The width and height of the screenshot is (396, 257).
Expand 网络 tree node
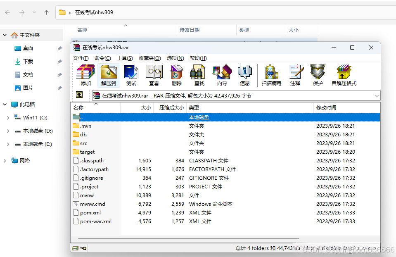point(5,161)
